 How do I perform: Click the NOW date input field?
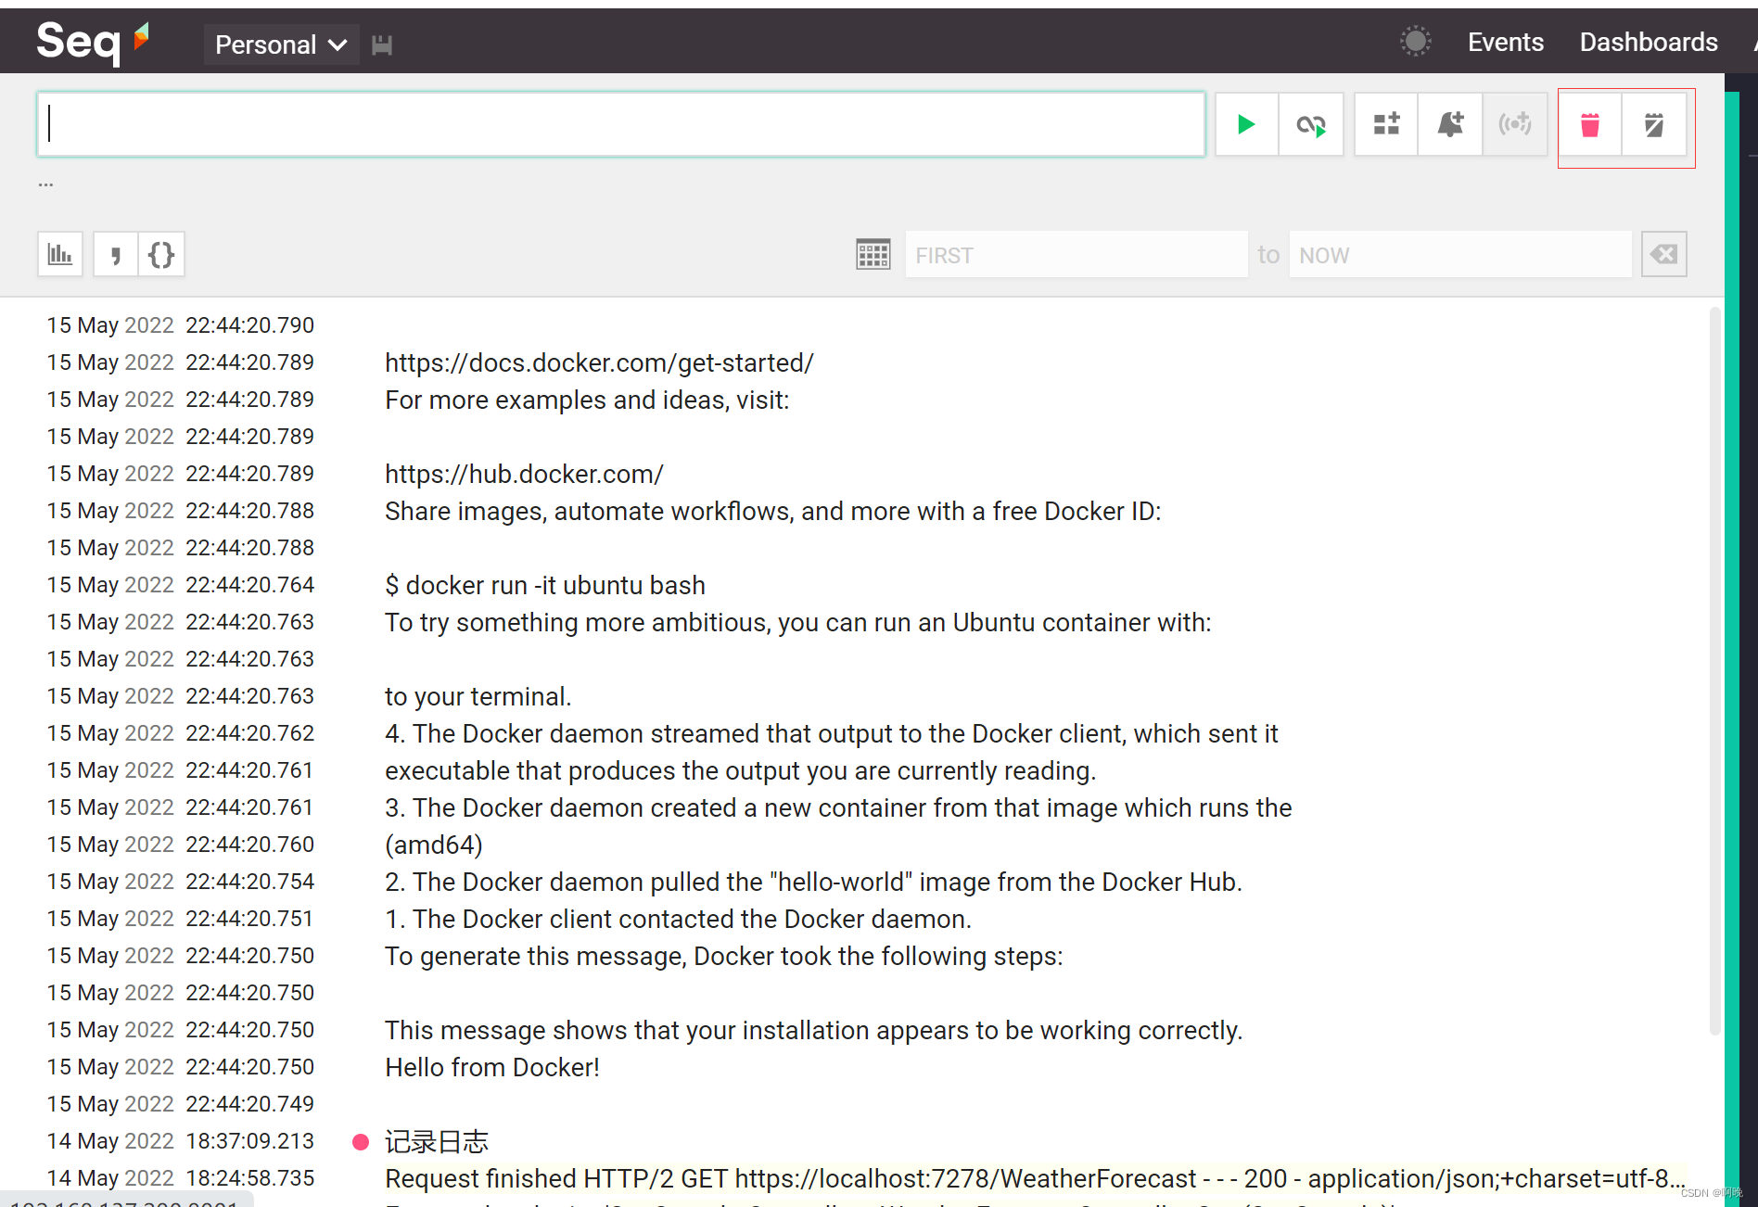(1460, 255)
